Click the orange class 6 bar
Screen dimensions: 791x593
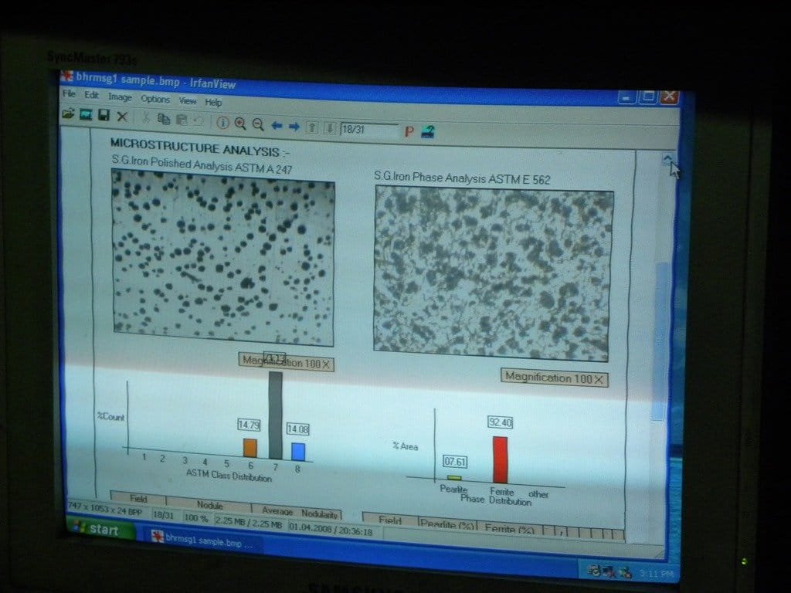250,448
